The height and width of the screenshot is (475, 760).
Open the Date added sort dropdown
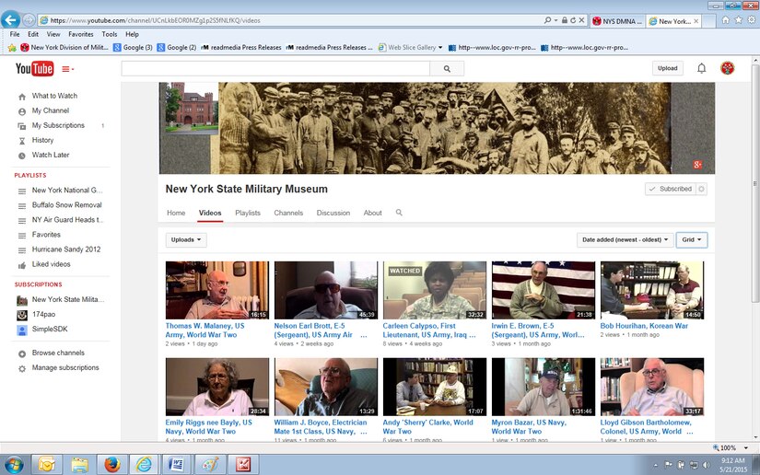point(624,239)
